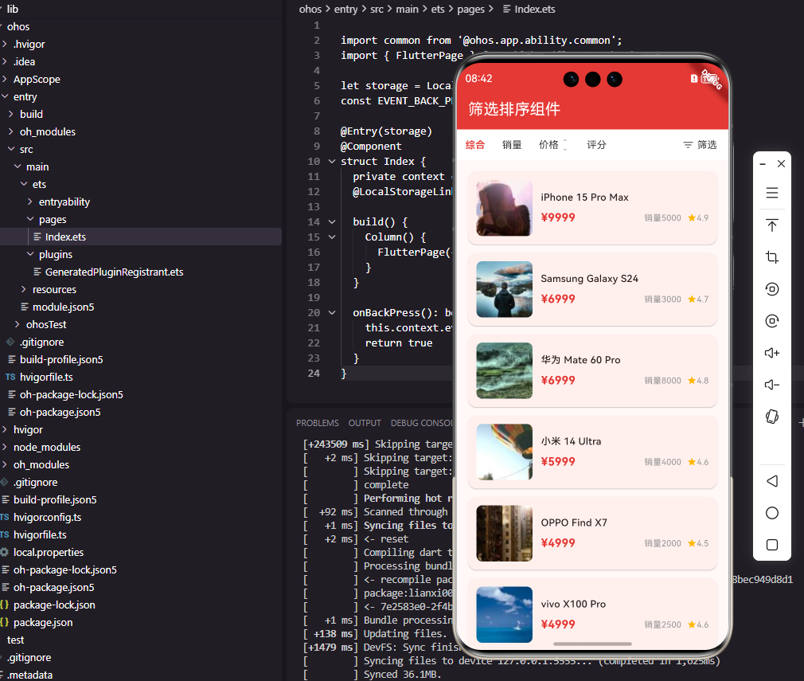
Task: Fold Column() block at line 15
Action: tap(332, 237)
